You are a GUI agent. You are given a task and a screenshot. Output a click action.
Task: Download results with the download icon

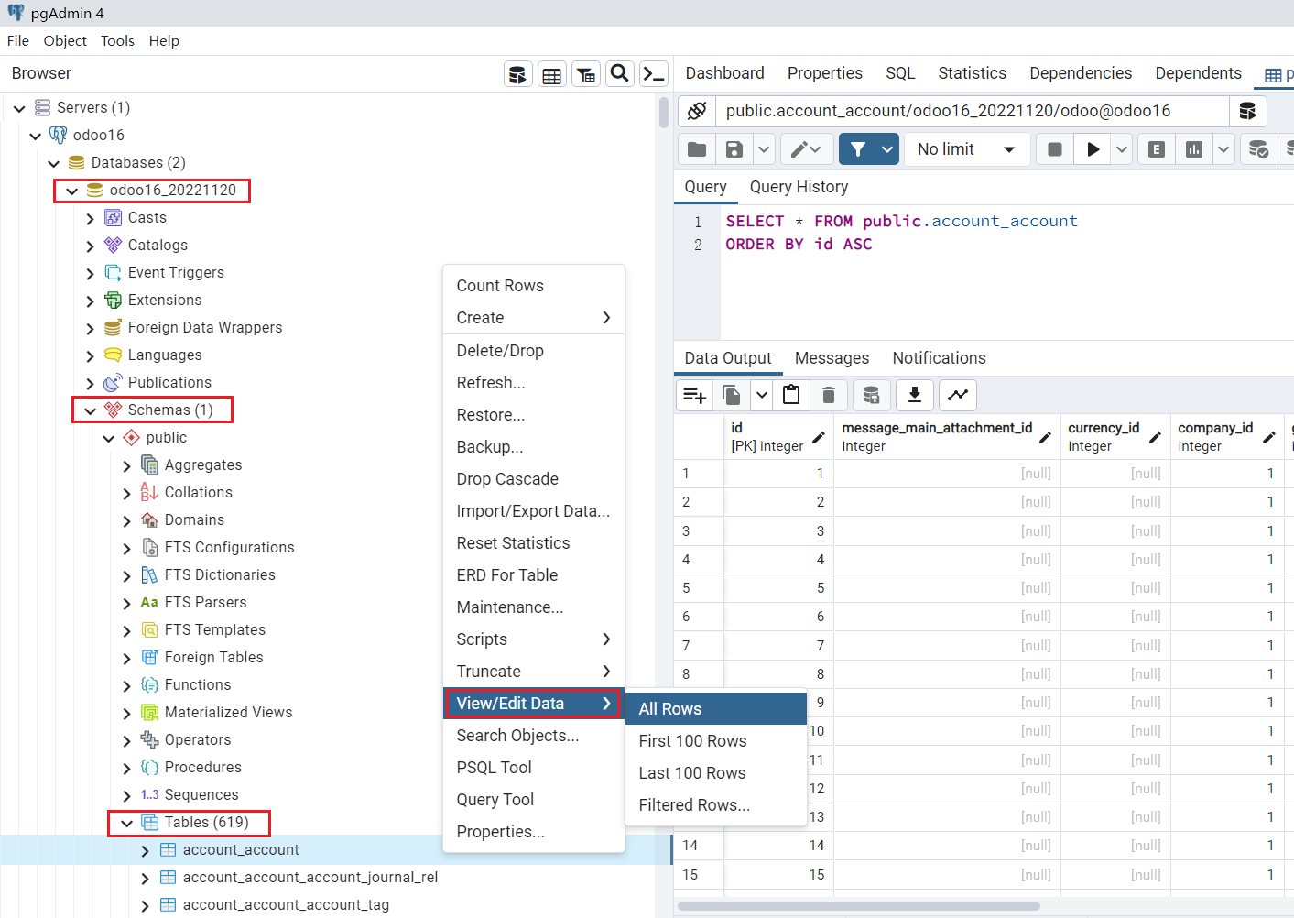click(914, 395)
